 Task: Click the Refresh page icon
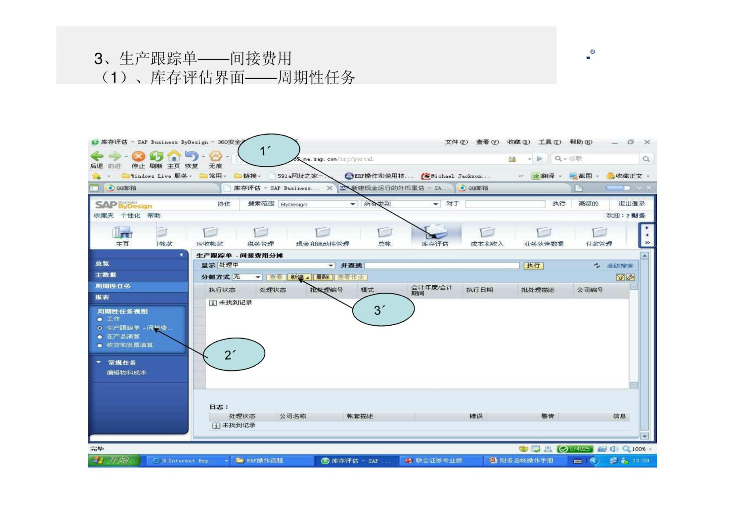coord(156,156)
